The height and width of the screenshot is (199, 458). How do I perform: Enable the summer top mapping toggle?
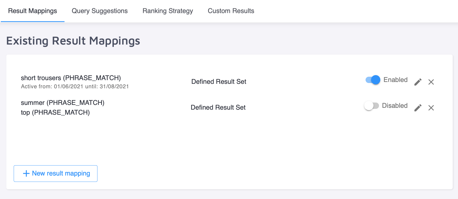pyautogui.click(x=371, y=105)
